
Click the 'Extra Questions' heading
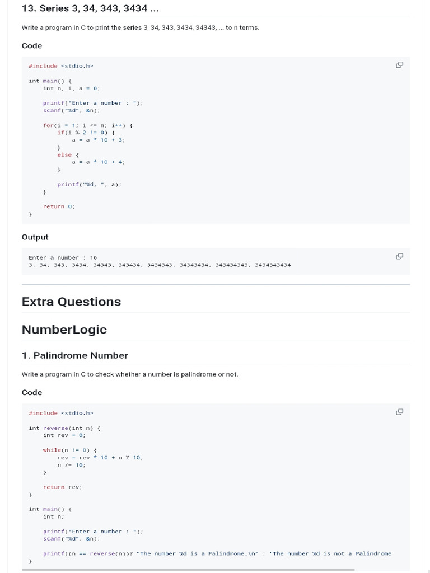click(71, 302)
